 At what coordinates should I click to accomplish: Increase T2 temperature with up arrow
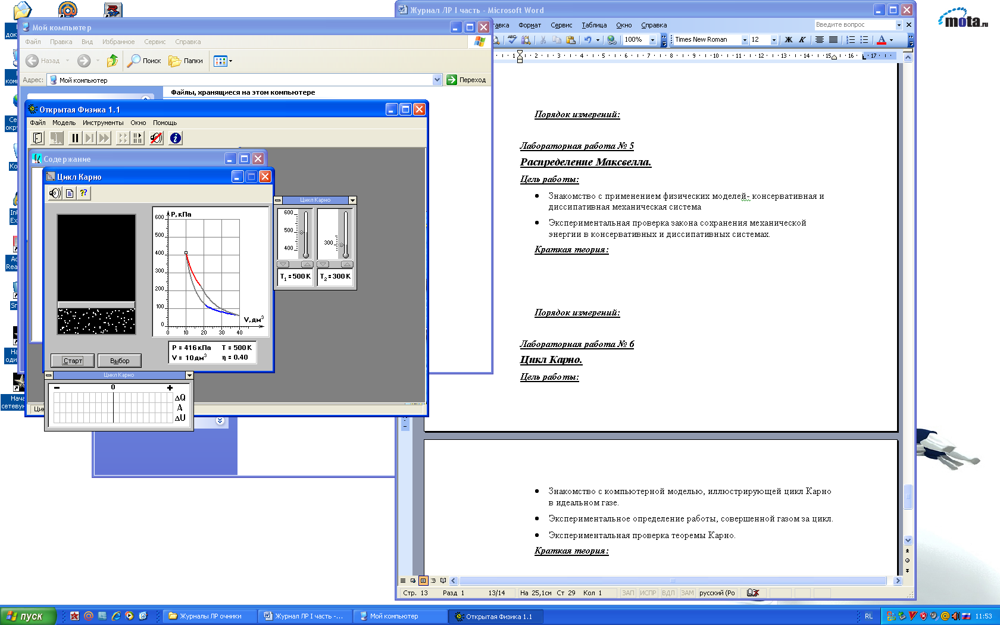(x=347, y=264)
